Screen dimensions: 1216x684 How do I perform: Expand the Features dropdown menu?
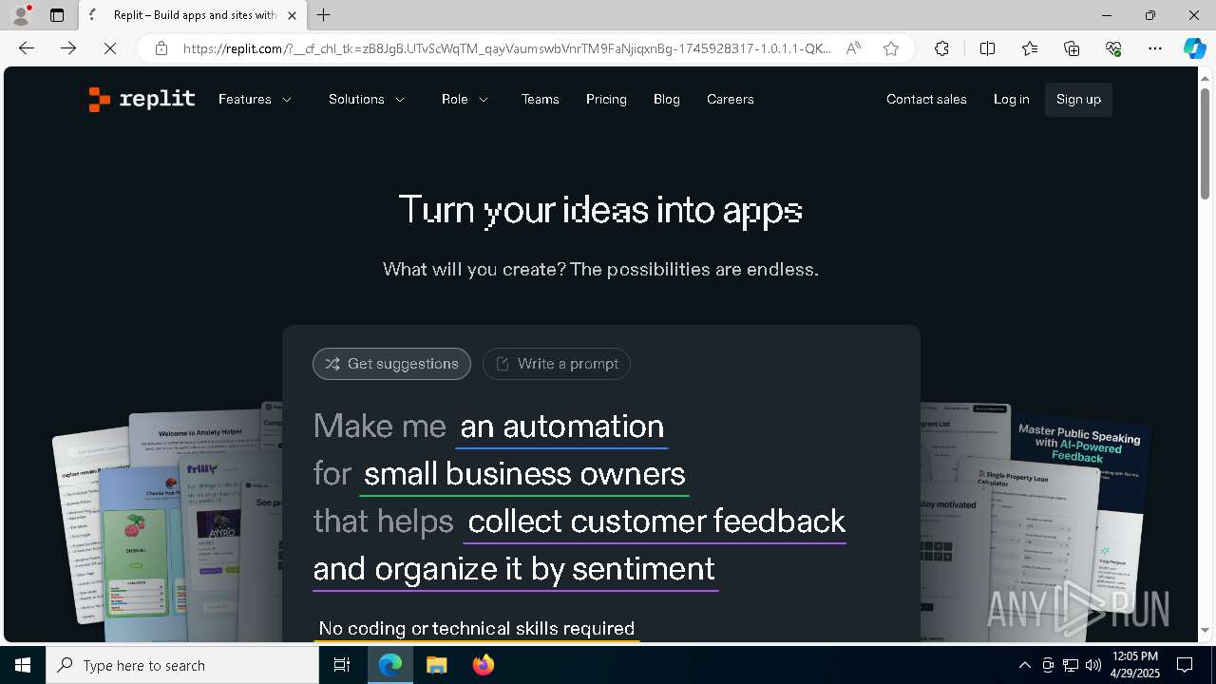coord(256,99)
